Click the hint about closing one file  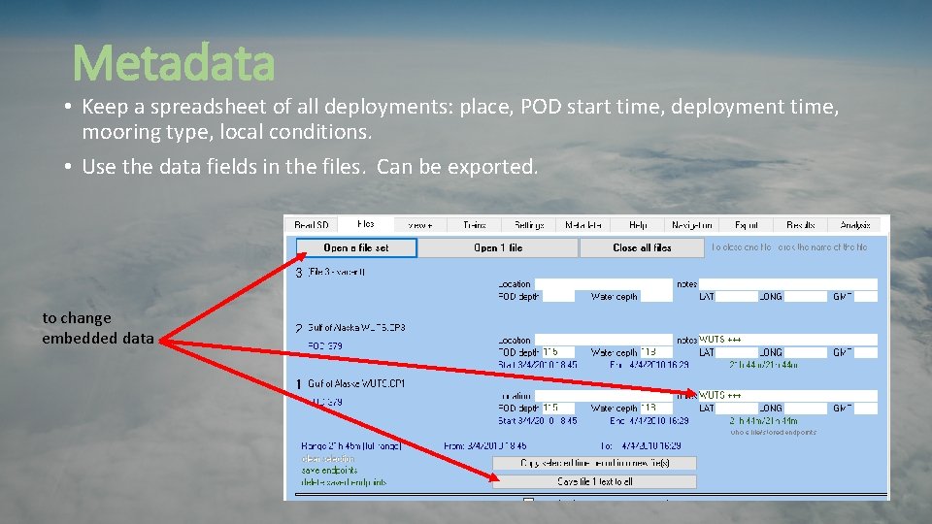click(789, 247)
